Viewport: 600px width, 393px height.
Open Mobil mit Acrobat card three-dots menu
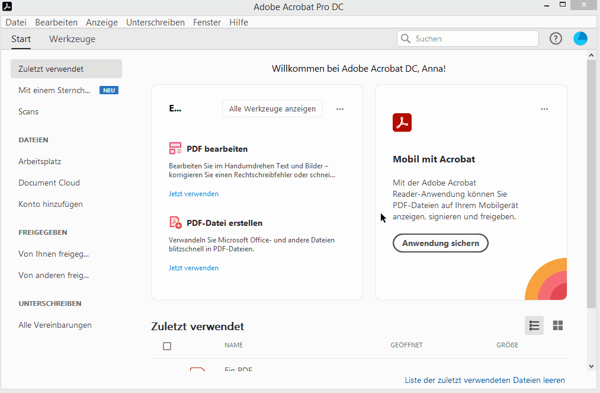(544, 109)
